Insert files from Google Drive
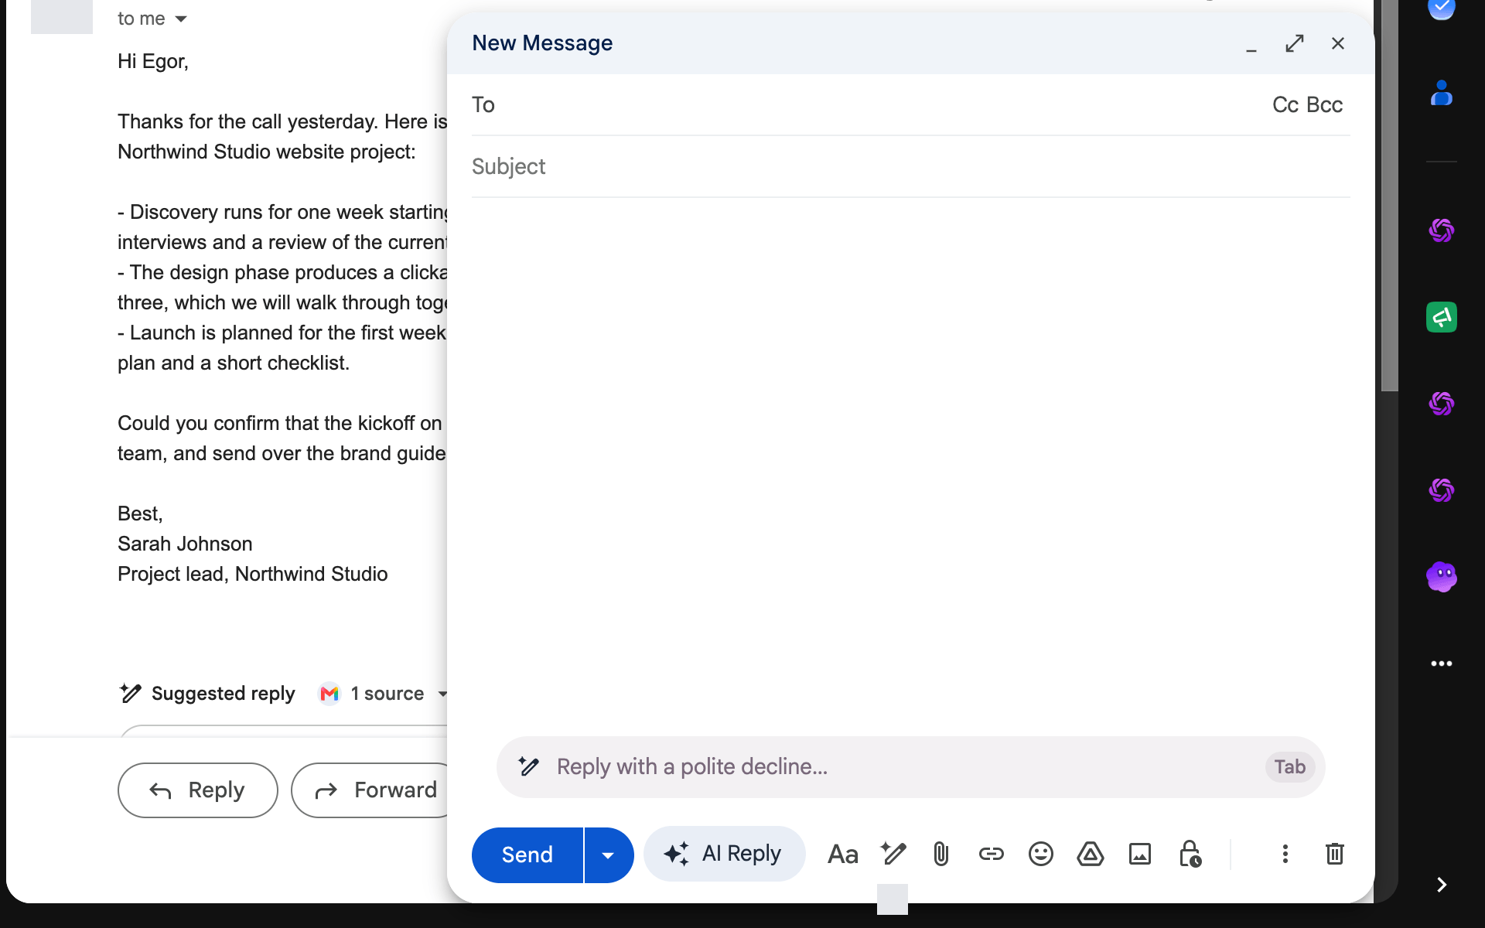The width and height of the screenshot is (1485, 928). tap(1091, 854)
